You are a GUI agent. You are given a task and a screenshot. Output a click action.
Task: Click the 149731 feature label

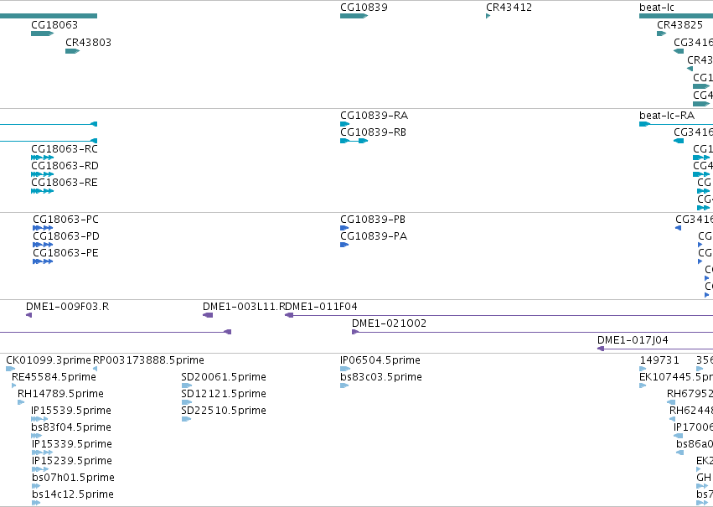(x=659, y=360)
